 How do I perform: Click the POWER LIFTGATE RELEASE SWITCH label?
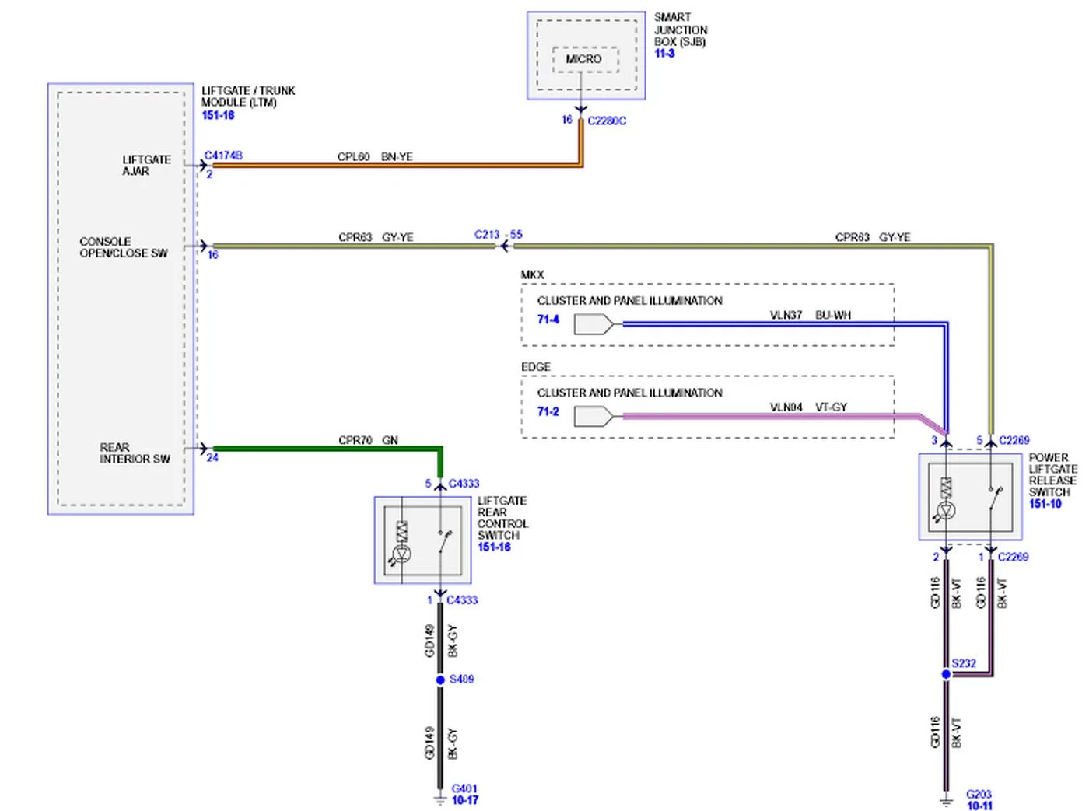point(1053,475)
